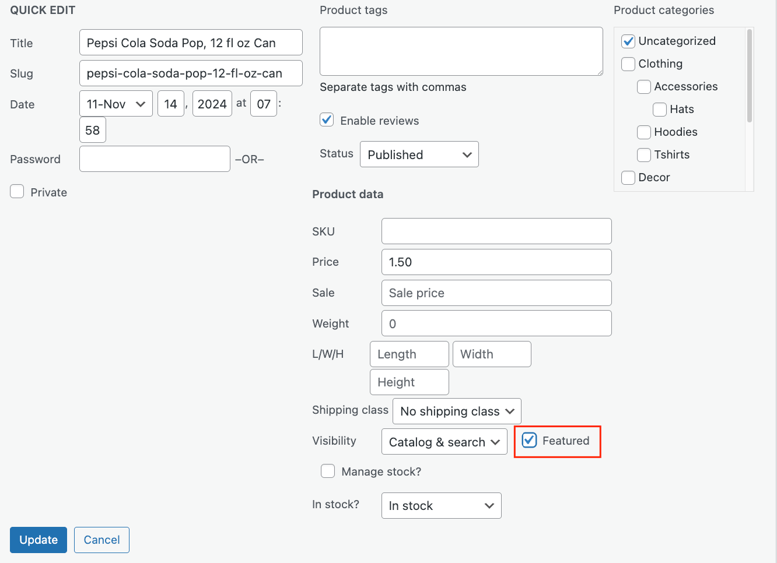Viewport: 777px width, 563px height.
Task: Click the Length input field
Action: [x=409, y=354]
